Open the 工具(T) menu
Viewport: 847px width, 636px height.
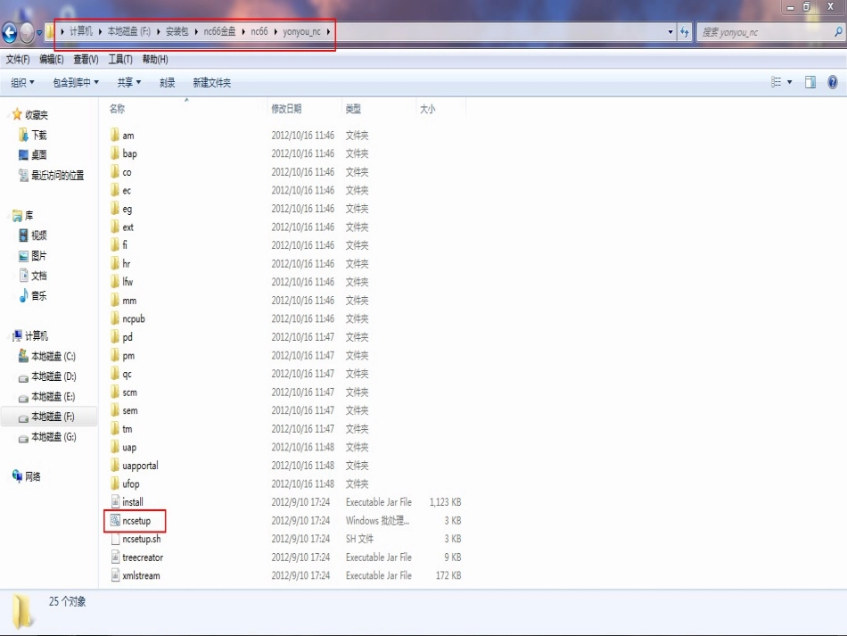[120, 60]
